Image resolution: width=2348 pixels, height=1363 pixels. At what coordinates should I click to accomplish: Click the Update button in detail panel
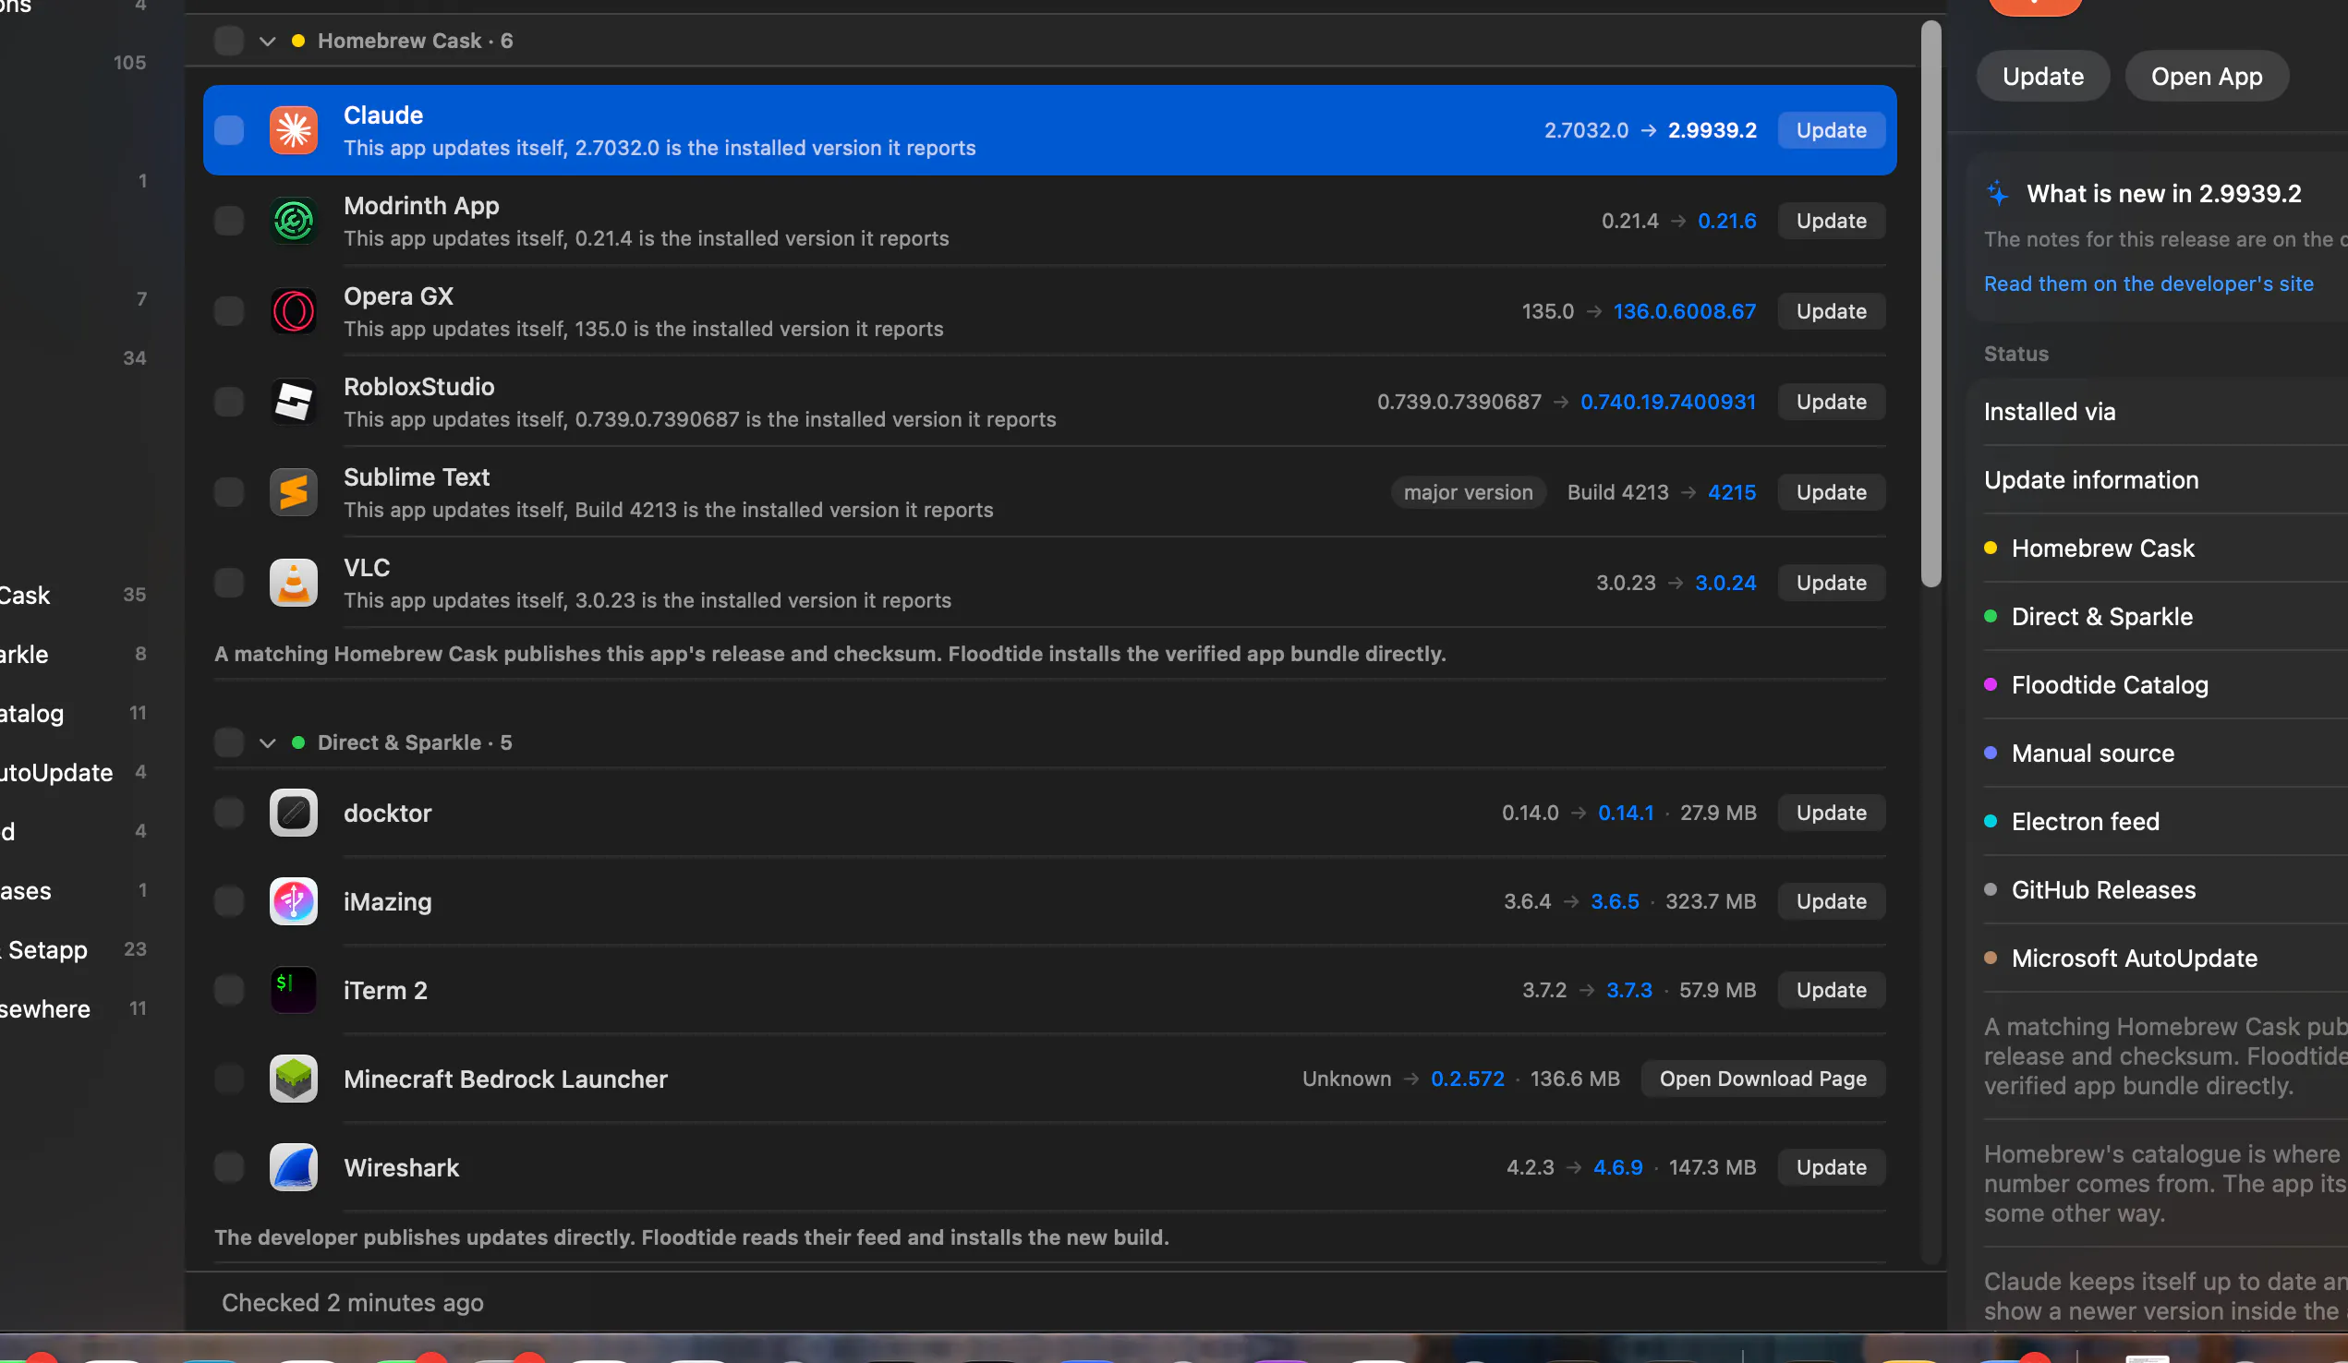click(x=2042, y=76)
